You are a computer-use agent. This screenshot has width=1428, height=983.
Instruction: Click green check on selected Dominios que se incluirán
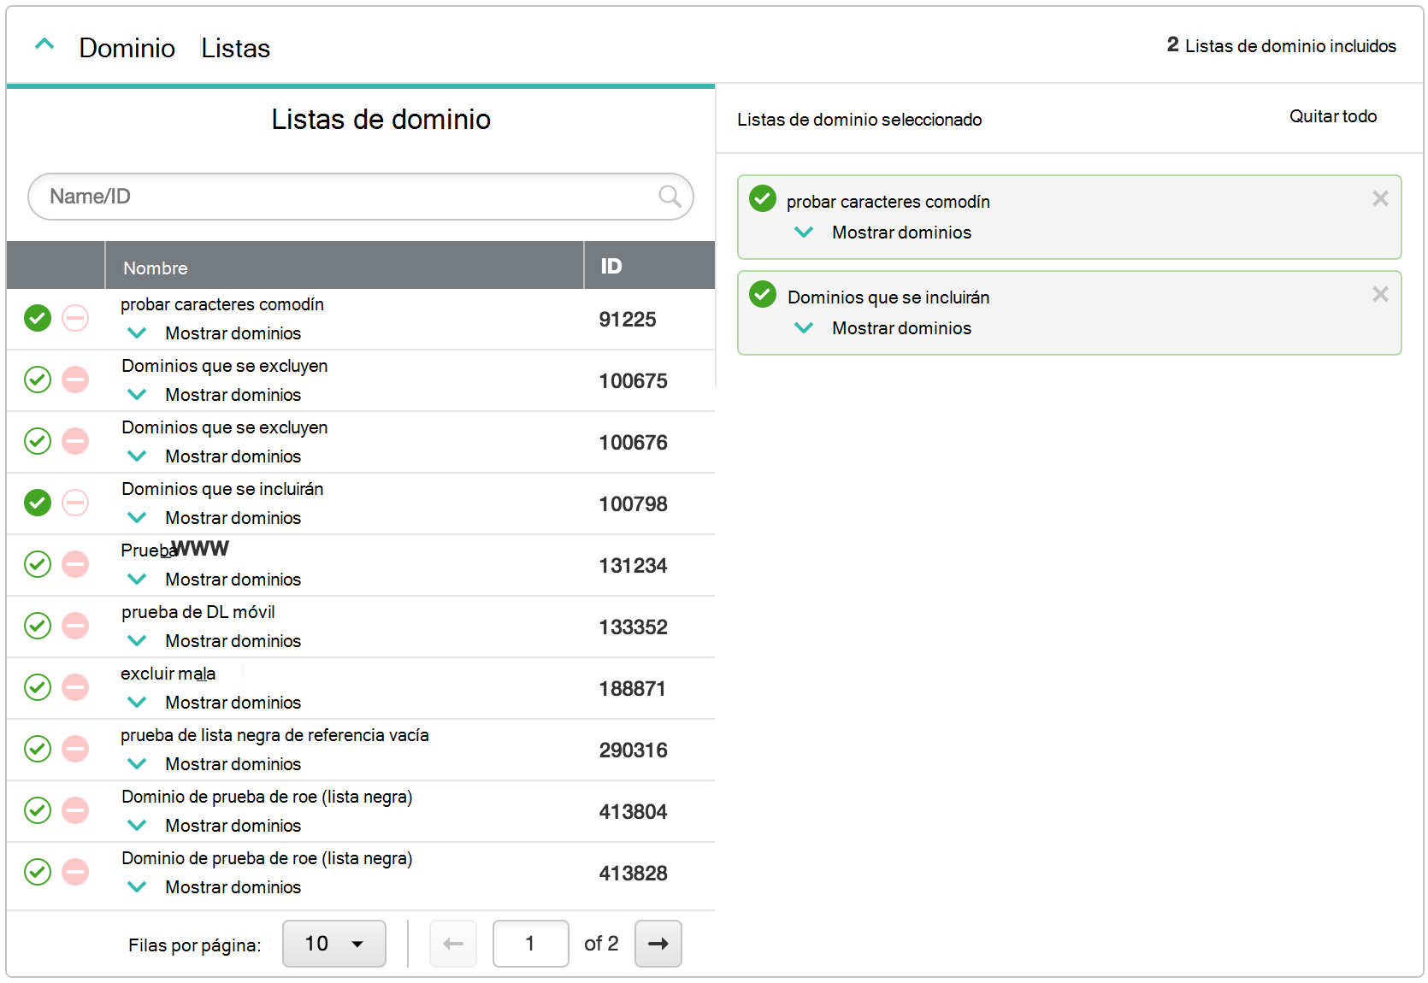click(763, 294)
